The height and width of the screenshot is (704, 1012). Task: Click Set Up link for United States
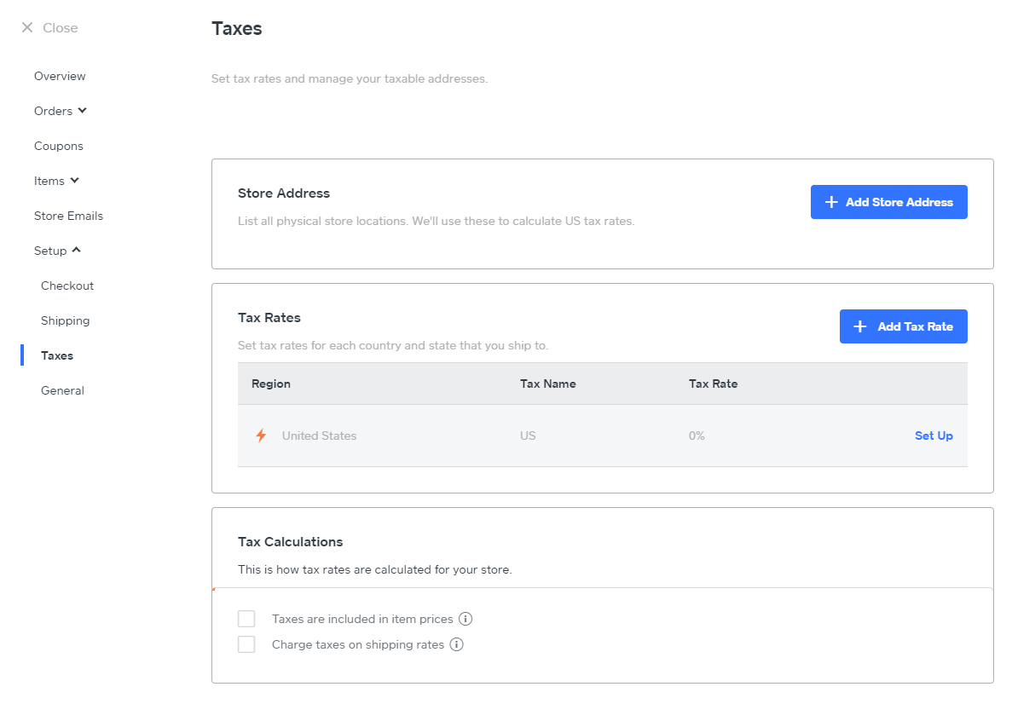pyautogui.click(x=934, y=436)
